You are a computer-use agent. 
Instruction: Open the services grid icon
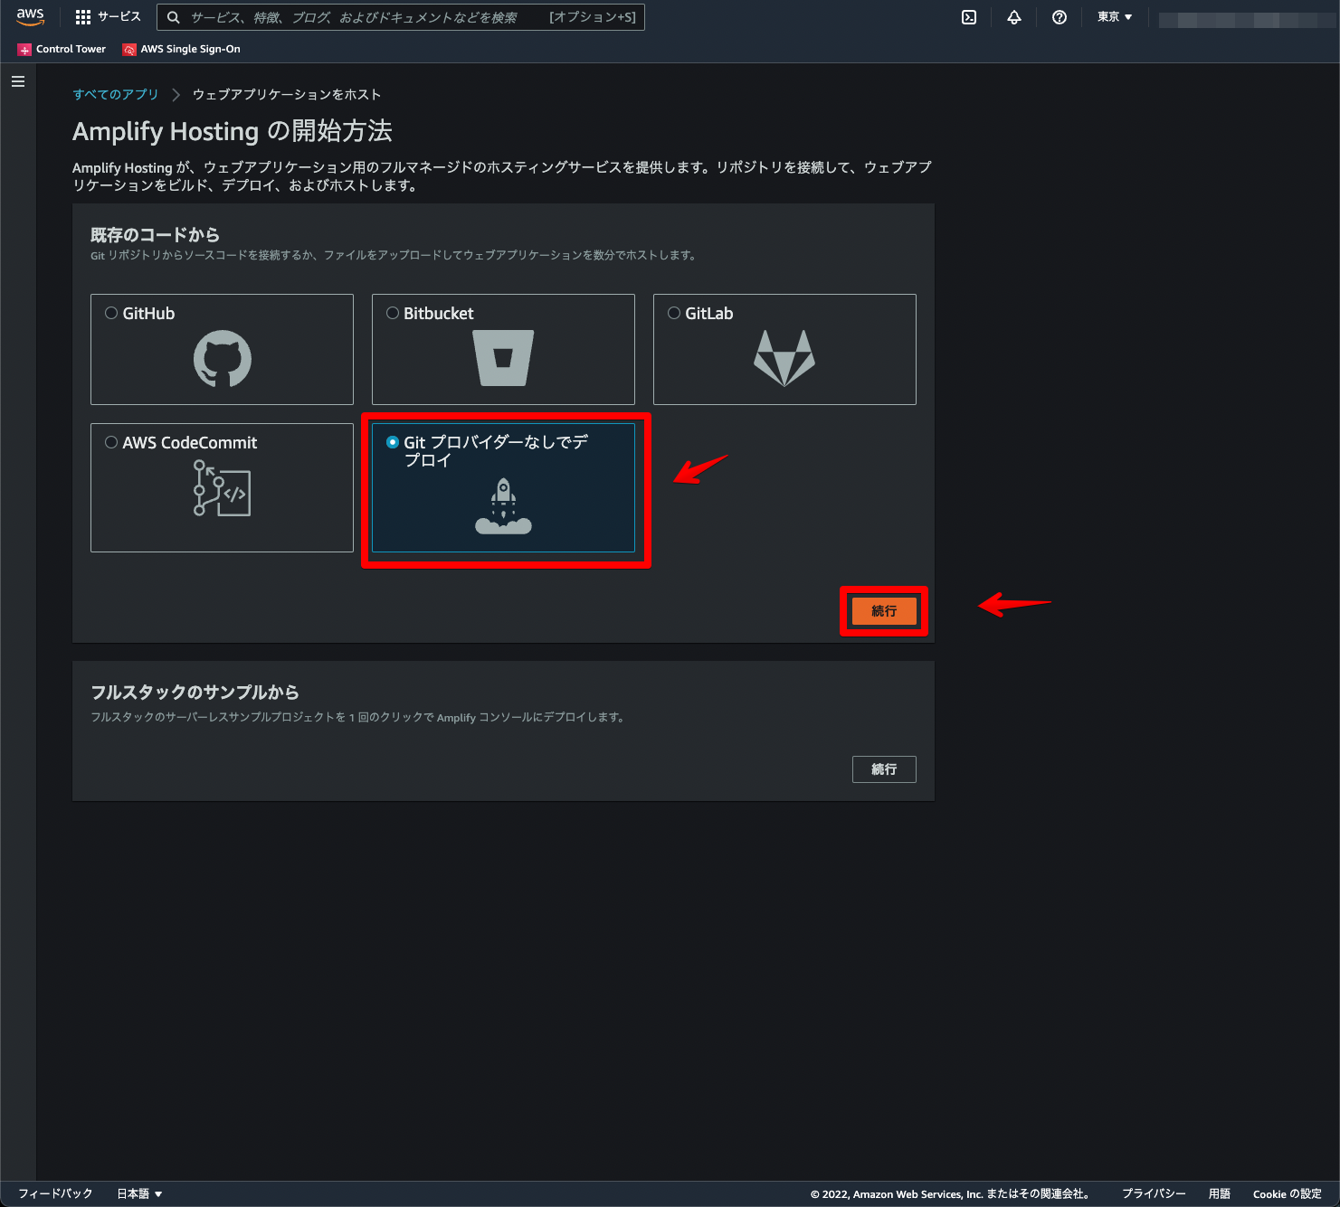[x=81, y=16]
